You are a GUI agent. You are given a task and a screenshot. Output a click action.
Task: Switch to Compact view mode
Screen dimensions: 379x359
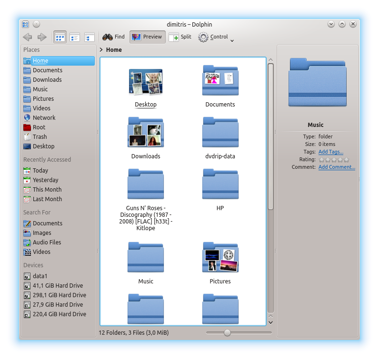coord(74,37)
